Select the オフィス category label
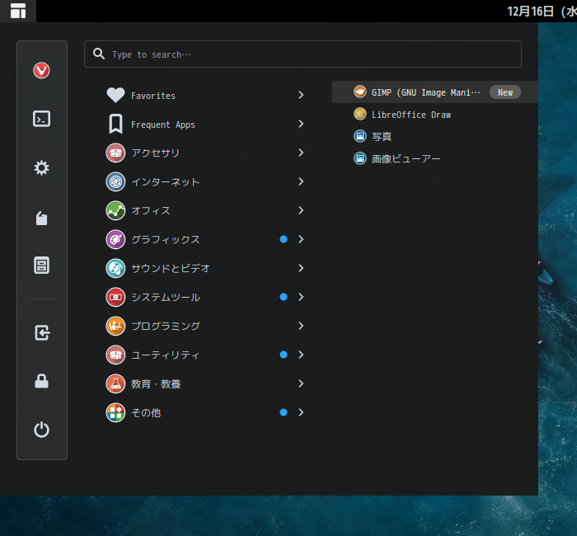 pyautogui.click(x=151, y=210)
